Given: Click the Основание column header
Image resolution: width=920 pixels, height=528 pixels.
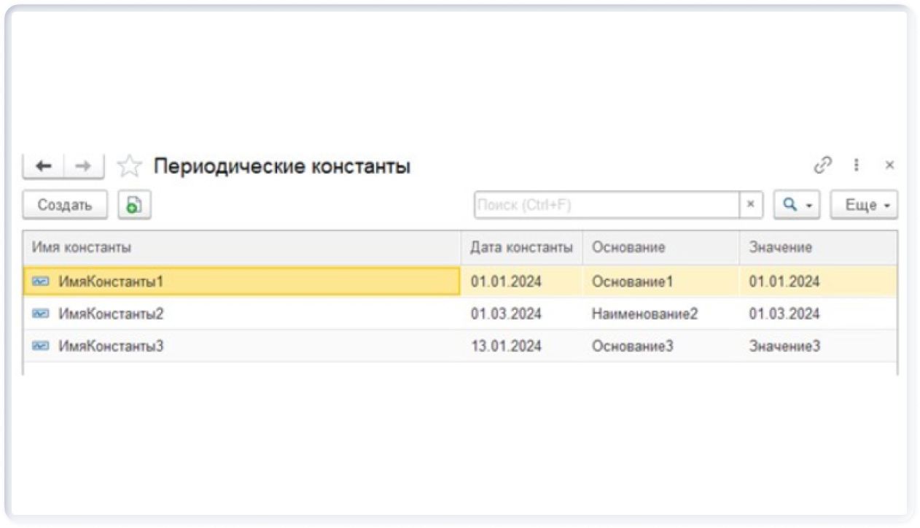Looking at the screenshot, I should [628, 247].
